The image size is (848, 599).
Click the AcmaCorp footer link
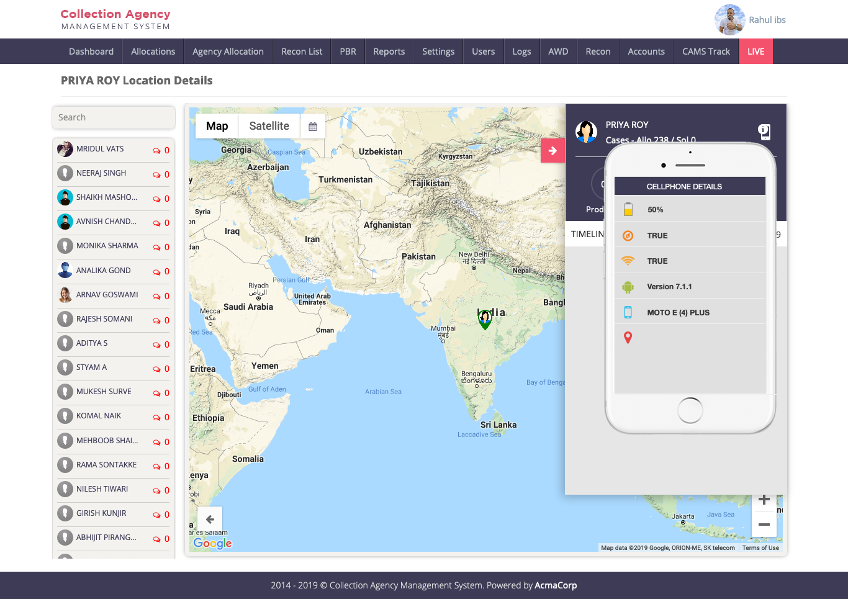[x=556, y=585]
